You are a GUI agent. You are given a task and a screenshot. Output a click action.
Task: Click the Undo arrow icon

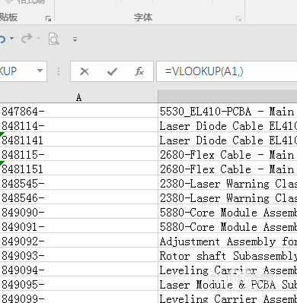click(x=2, y=39)
